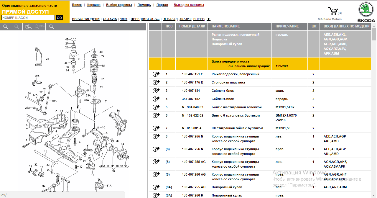Go to ВЫБОР МОДЕЛИ breadcrumb
377x198 pixels.
(86, 19)
